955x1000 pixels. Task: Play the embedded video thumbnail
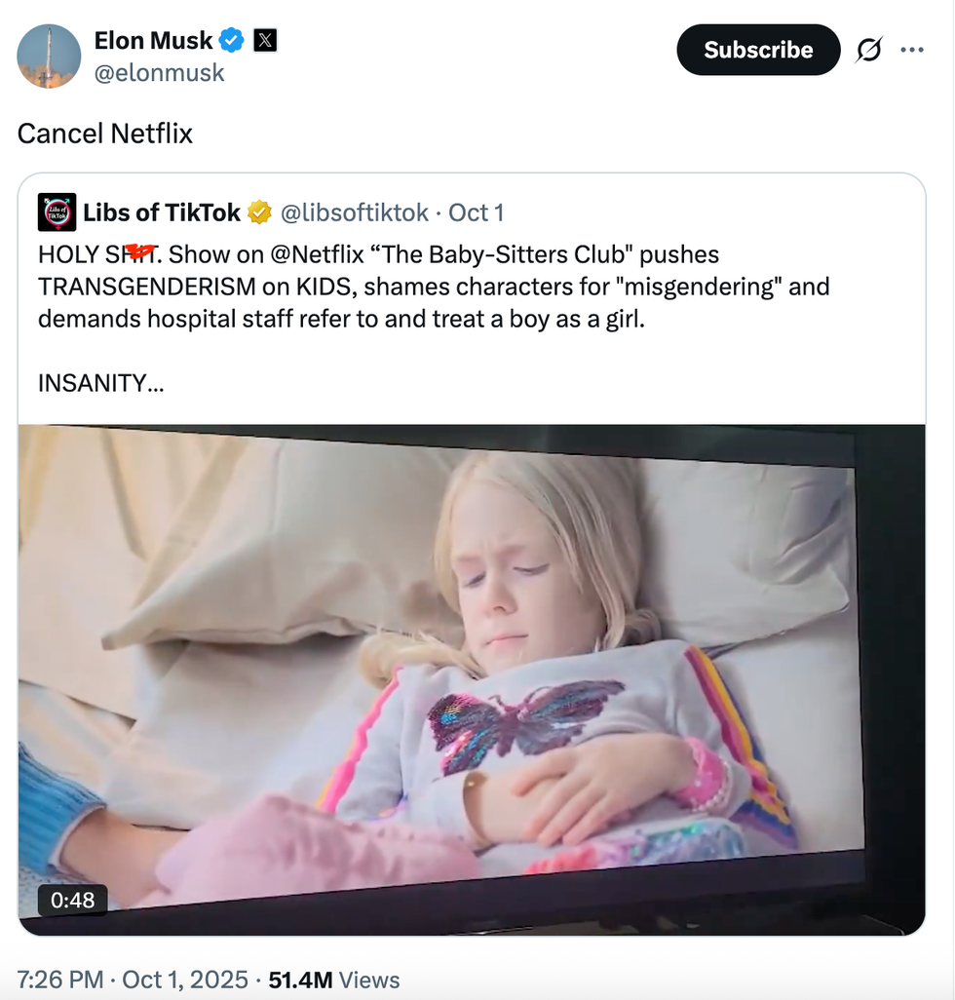tap(472, 679)
